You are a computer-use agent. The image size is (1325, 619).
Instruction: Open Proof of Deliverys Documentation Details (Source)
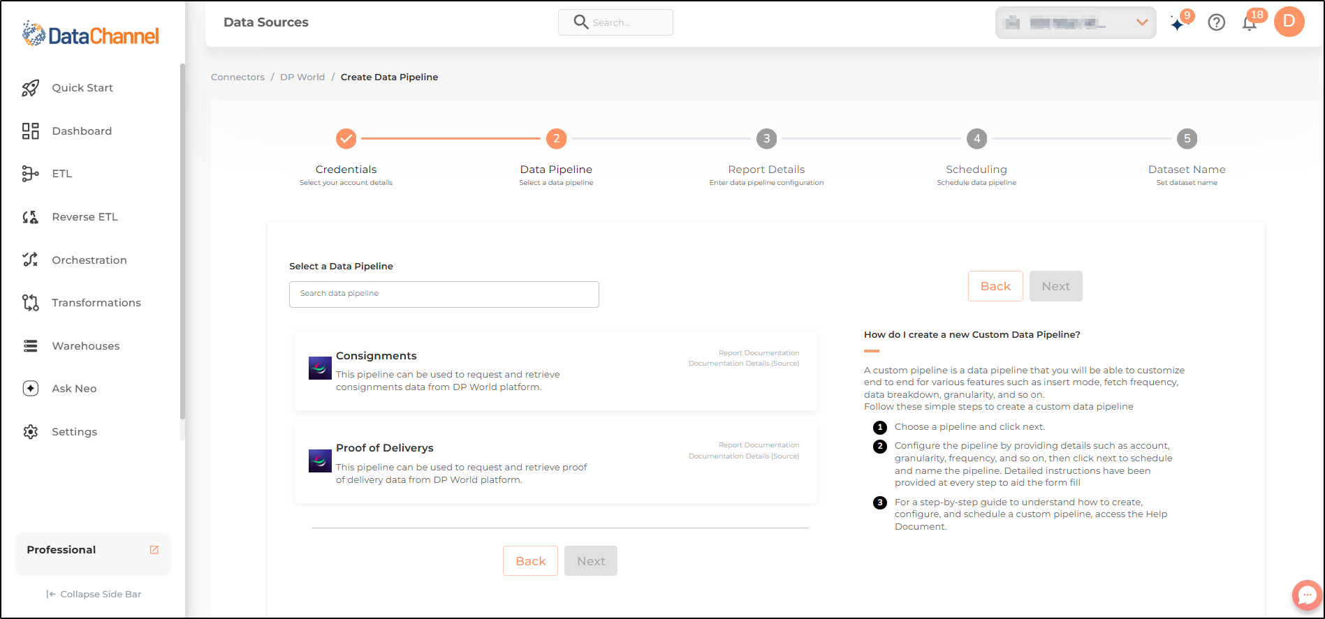[x=744, y=456]
